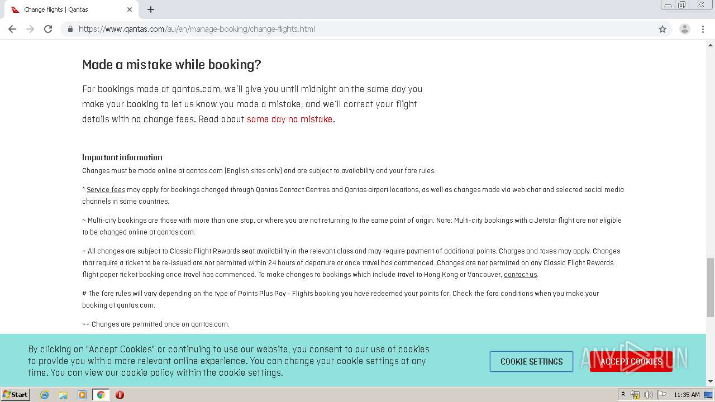Switch to Chrome in the taskbar
This screenshot has width=715, height=402.
pos(101,395)
